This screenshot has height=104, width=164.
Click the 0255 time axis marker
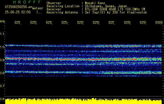(80, 23)
